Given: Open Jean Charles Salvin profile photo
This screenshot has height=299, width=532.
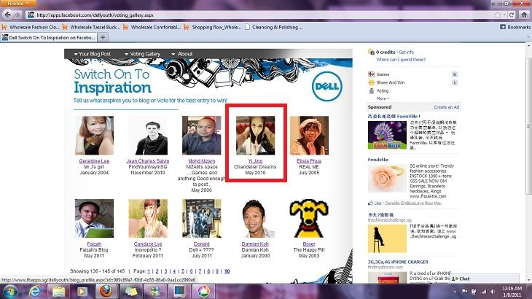Looking at the screenshot, I should coord(148,136).
